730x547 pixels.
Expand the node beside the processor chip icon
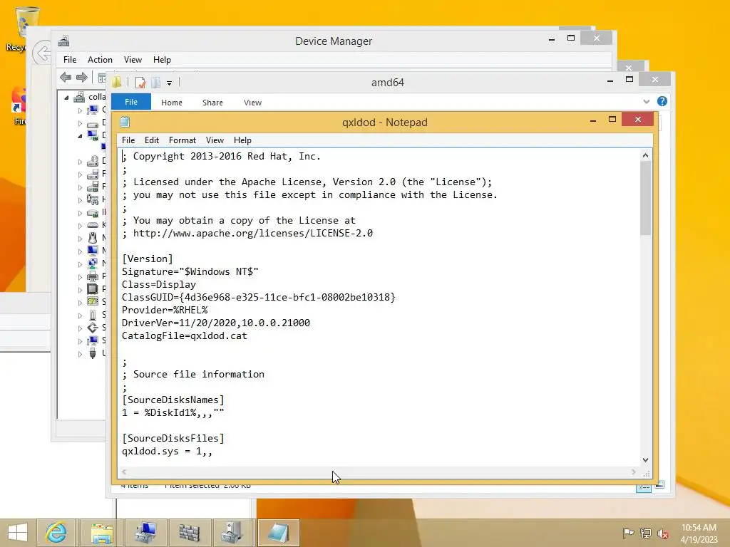tap(80, 290)
